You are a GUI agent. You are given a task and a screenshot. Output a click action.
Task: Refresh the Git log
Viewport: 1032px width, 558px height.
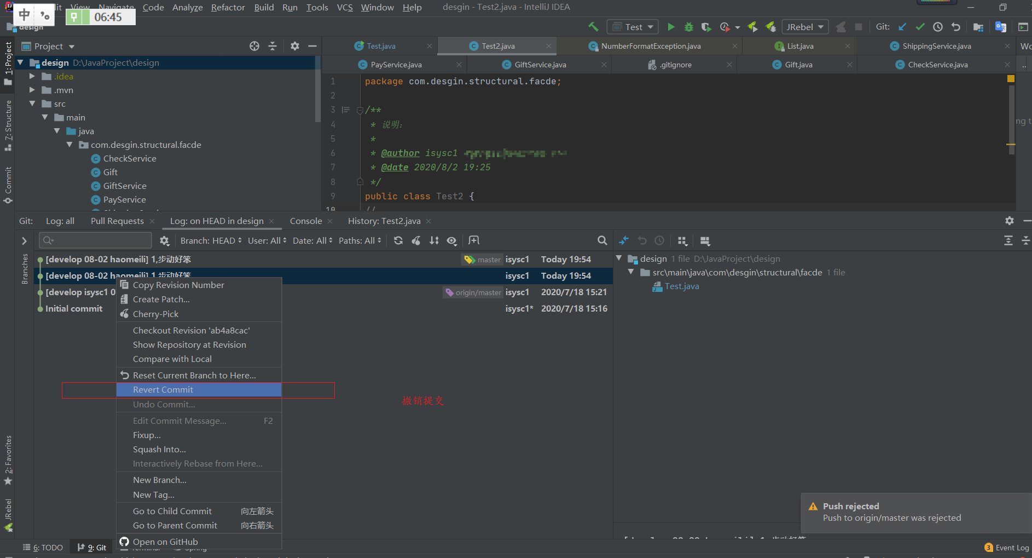pyautogui.click(x=398, y=240)
